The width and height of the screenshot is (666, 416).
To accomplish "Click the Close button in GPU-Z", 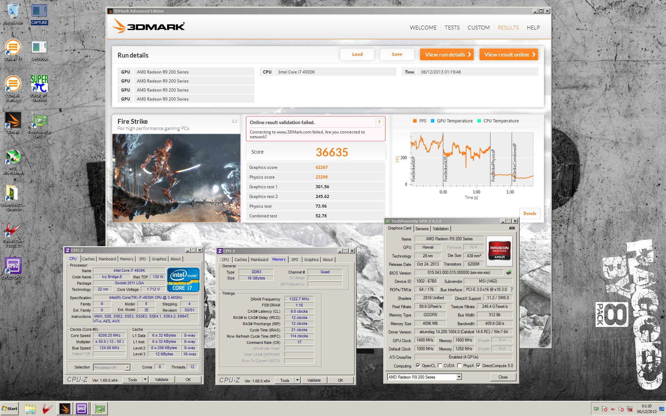I will point(503,377).
